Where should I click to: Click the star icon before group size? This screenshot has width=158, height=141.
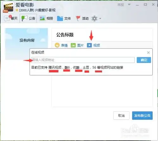point(17,10)
